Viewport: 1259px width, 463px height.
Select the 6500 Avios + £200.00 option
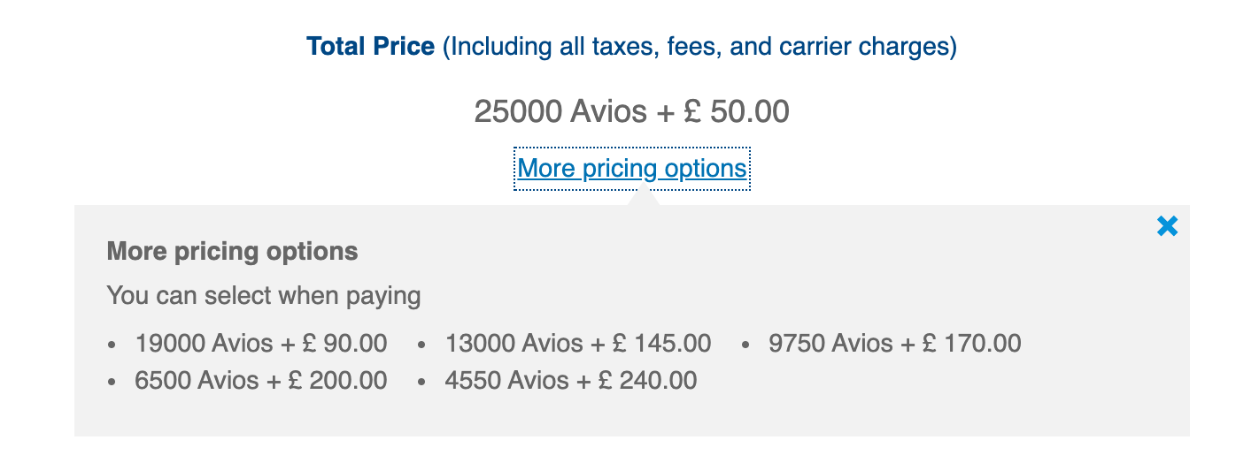point(260,381)
